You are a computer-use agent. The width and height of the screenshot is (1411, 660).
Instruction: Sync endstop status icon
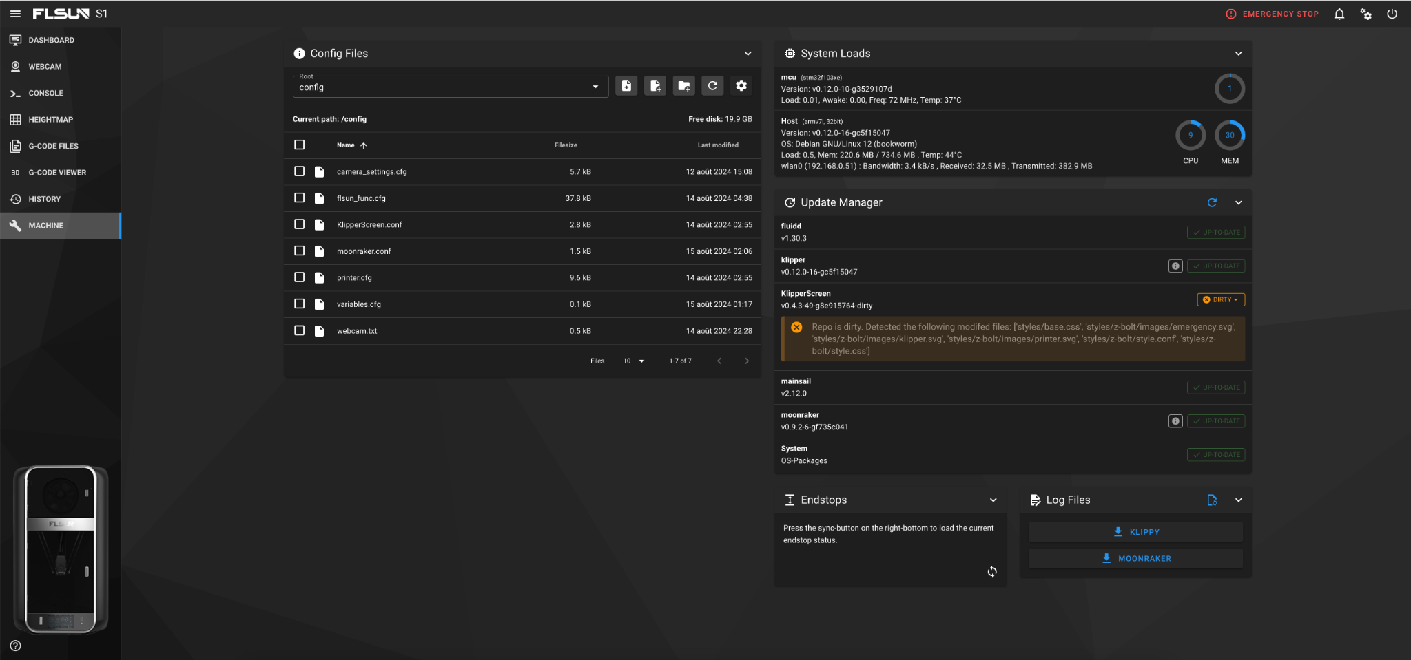(992, 572)
